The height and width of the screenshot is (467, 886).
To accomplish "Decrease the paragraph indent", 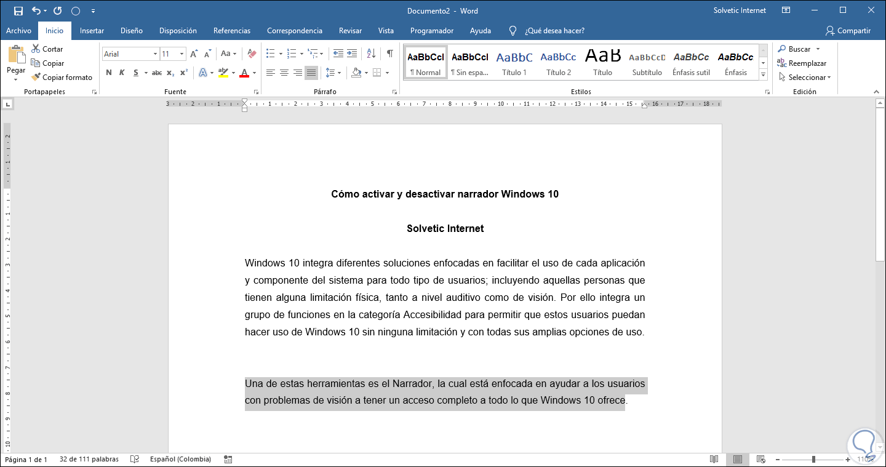I will pyautogui.click(x=338, y=54).
